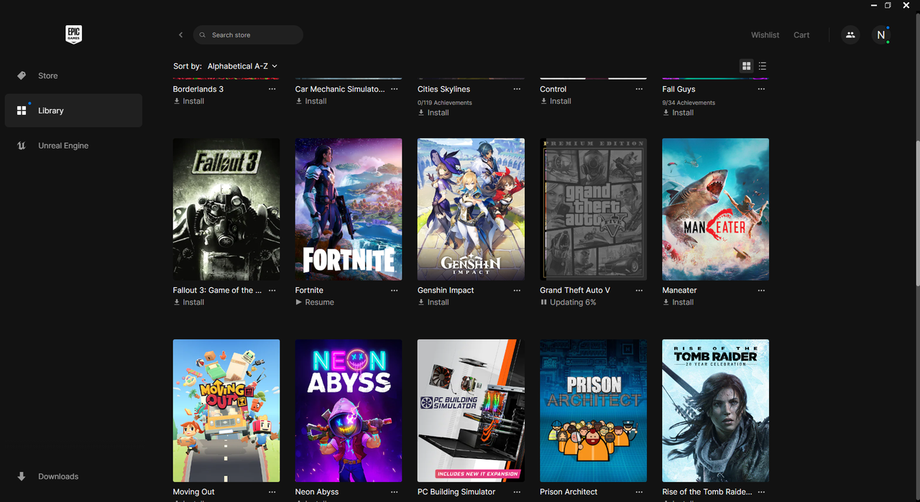Open options menu for Prison Architect
920x502 pixels.
click(639, 492)
